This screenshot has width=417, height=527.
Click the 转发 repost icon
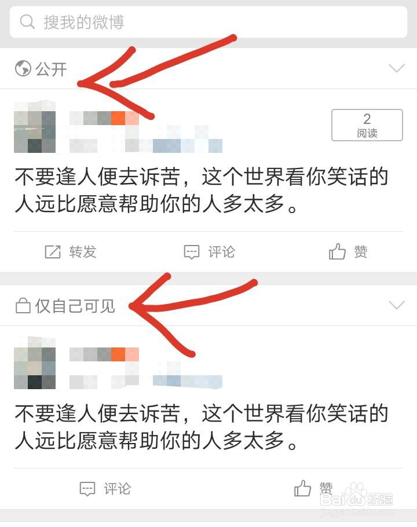click(53, 252)
